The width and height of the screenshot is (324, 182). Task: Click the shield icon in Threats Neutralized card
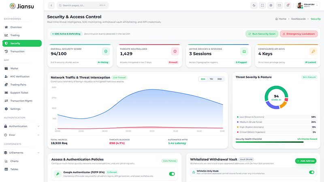coord(175,51)
